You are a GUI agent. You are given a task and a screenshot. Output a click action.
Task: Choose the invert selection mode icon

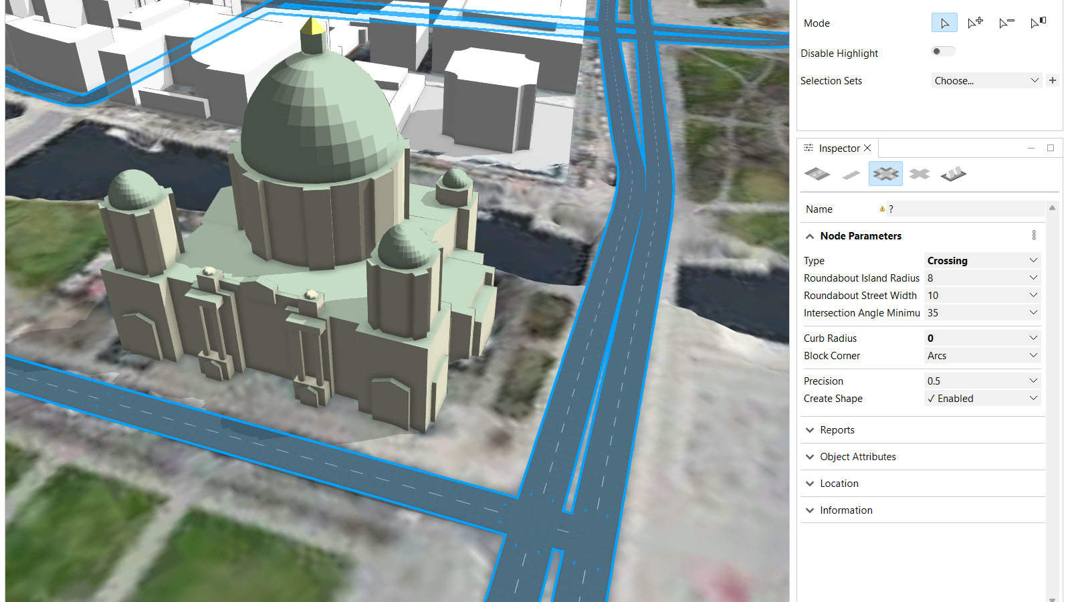[1038, 23]
